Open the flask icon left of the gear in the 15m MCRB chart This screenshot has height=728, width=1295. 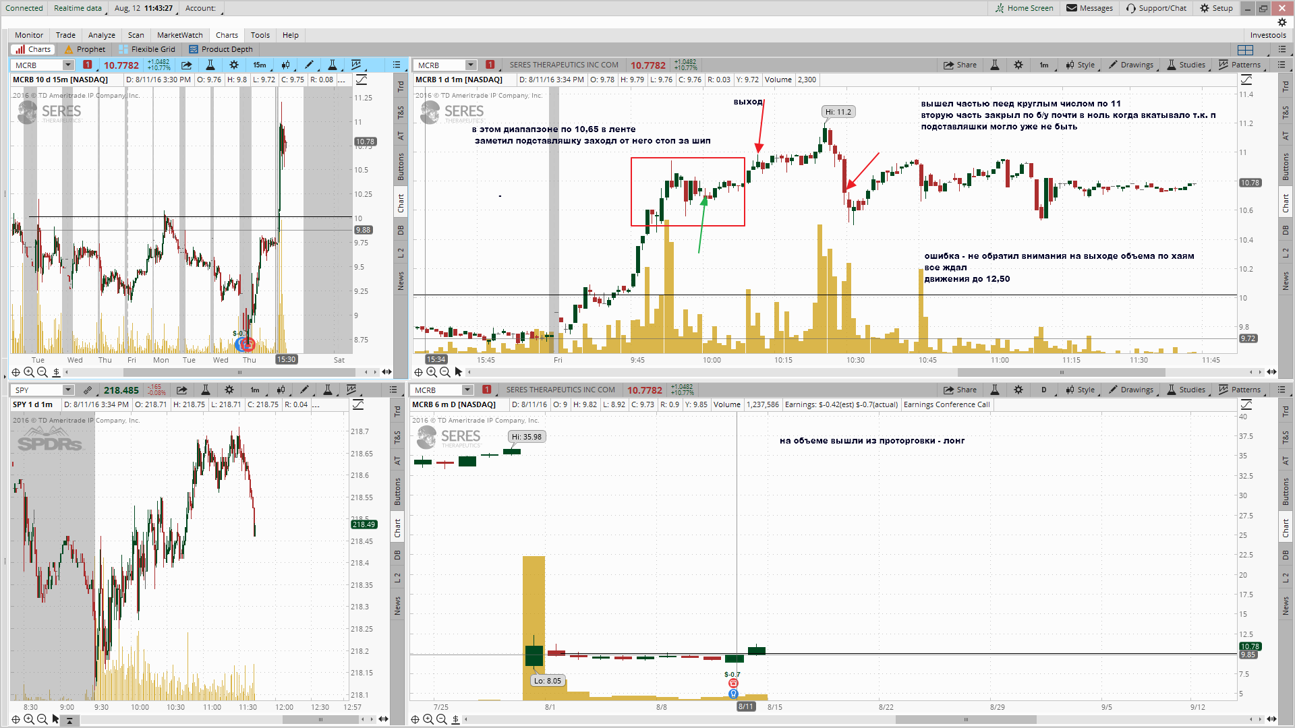coord(210,65)
